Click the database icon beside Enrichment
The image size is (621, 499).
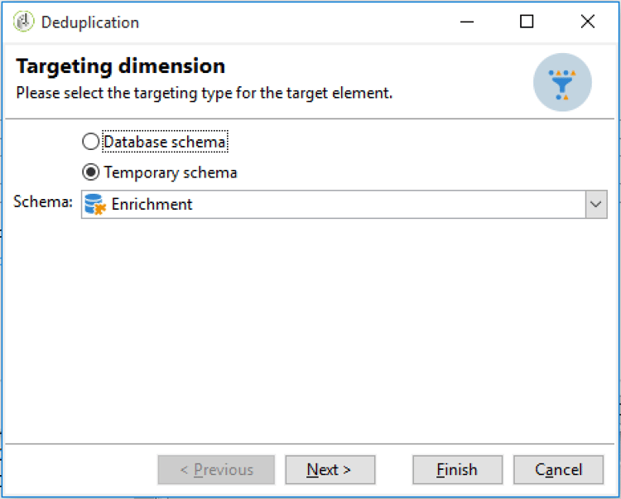pyautogui.click(x=95, y=204)
